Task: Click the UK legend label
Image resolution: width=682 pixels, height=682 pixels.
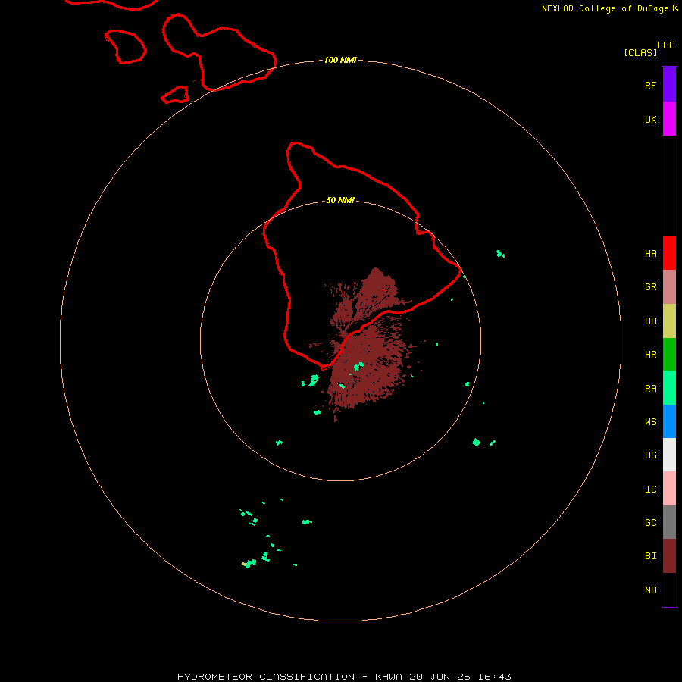Action: (x=650, y=119)
